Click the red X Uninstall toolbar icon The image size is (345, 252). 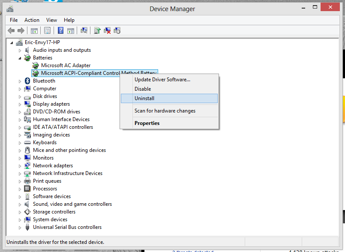[x=108, y=30]
